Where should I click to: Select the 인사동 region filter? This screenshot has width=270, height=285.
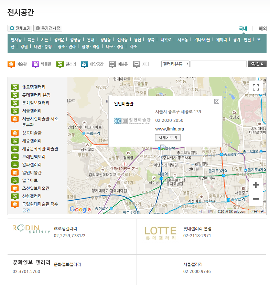pyautogui.click(x=16, y=40)
